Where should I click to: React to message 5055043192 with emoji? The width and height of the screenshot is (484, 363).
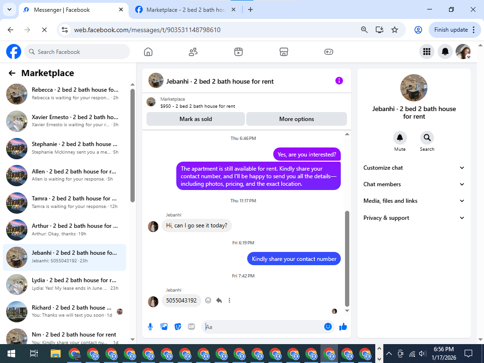(208, 300)
